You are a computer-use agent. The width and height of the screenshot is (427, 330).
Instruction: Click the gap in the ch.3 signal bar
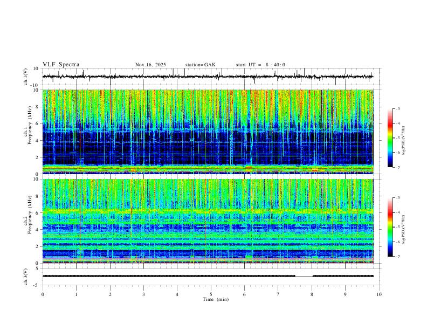[304, 276]
